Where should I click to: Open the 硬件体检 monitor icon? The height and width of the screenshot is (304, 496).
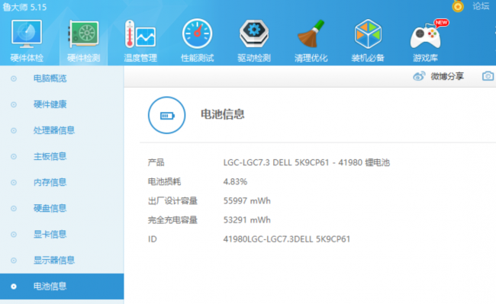pyautogui.click(x=27, y=34)
